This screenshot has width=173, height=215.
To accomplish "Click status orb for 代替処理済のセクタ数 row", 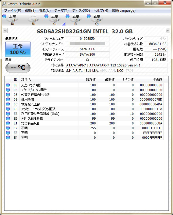I will tap(8, 95).
